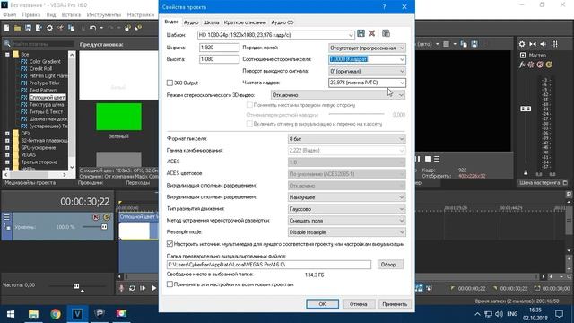Click the Master volume fader handle

pos(526,109)
